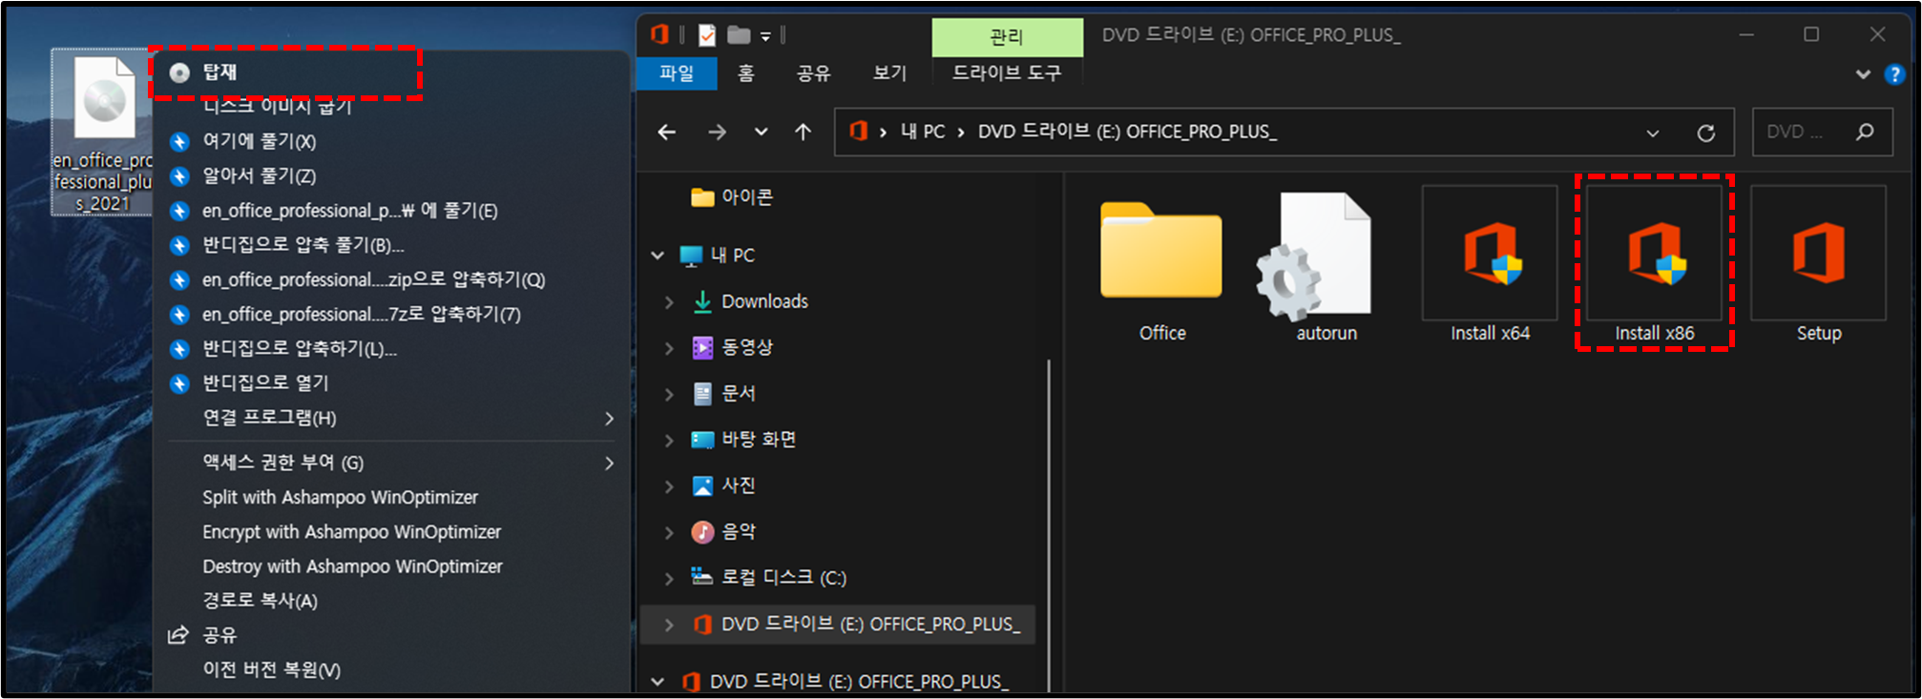Collapse the 내 PC tree node
1922x699 pixels.
pyautogui.click(x=658, y=256)
